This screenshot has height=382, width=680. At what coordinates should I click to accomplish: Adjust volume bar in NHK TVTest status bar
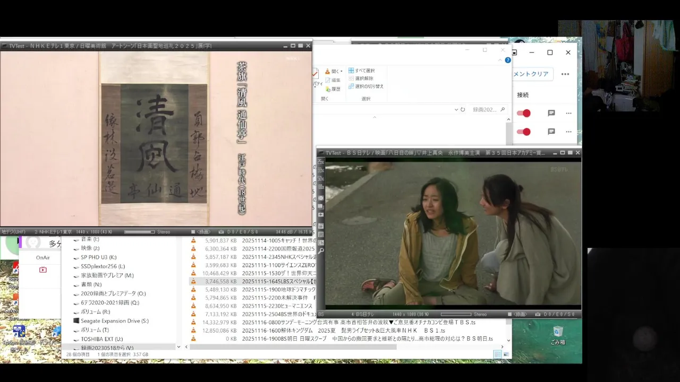[140, 232]
